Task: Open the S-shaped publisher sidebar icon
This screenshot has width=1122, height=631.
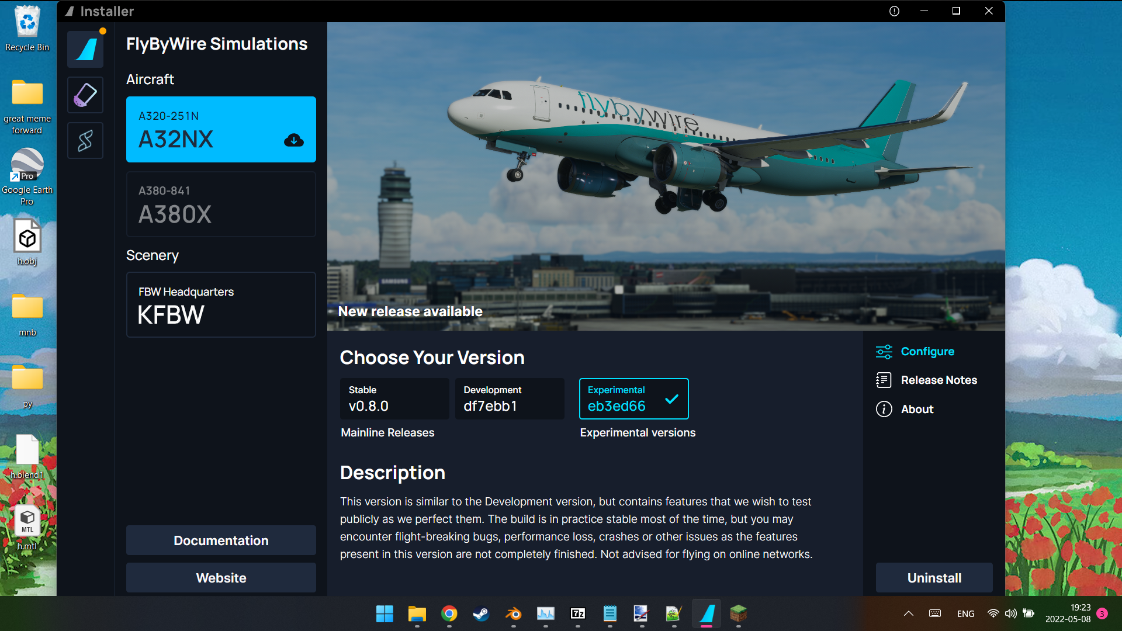Action: coord(85,140)
